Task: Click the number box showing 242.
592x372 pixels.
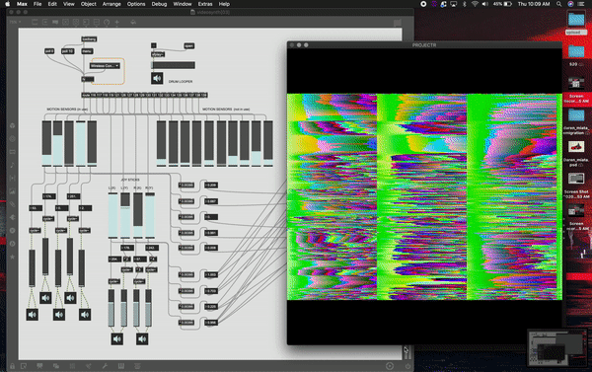Action: pyautogui.click(x=152, y=248)
